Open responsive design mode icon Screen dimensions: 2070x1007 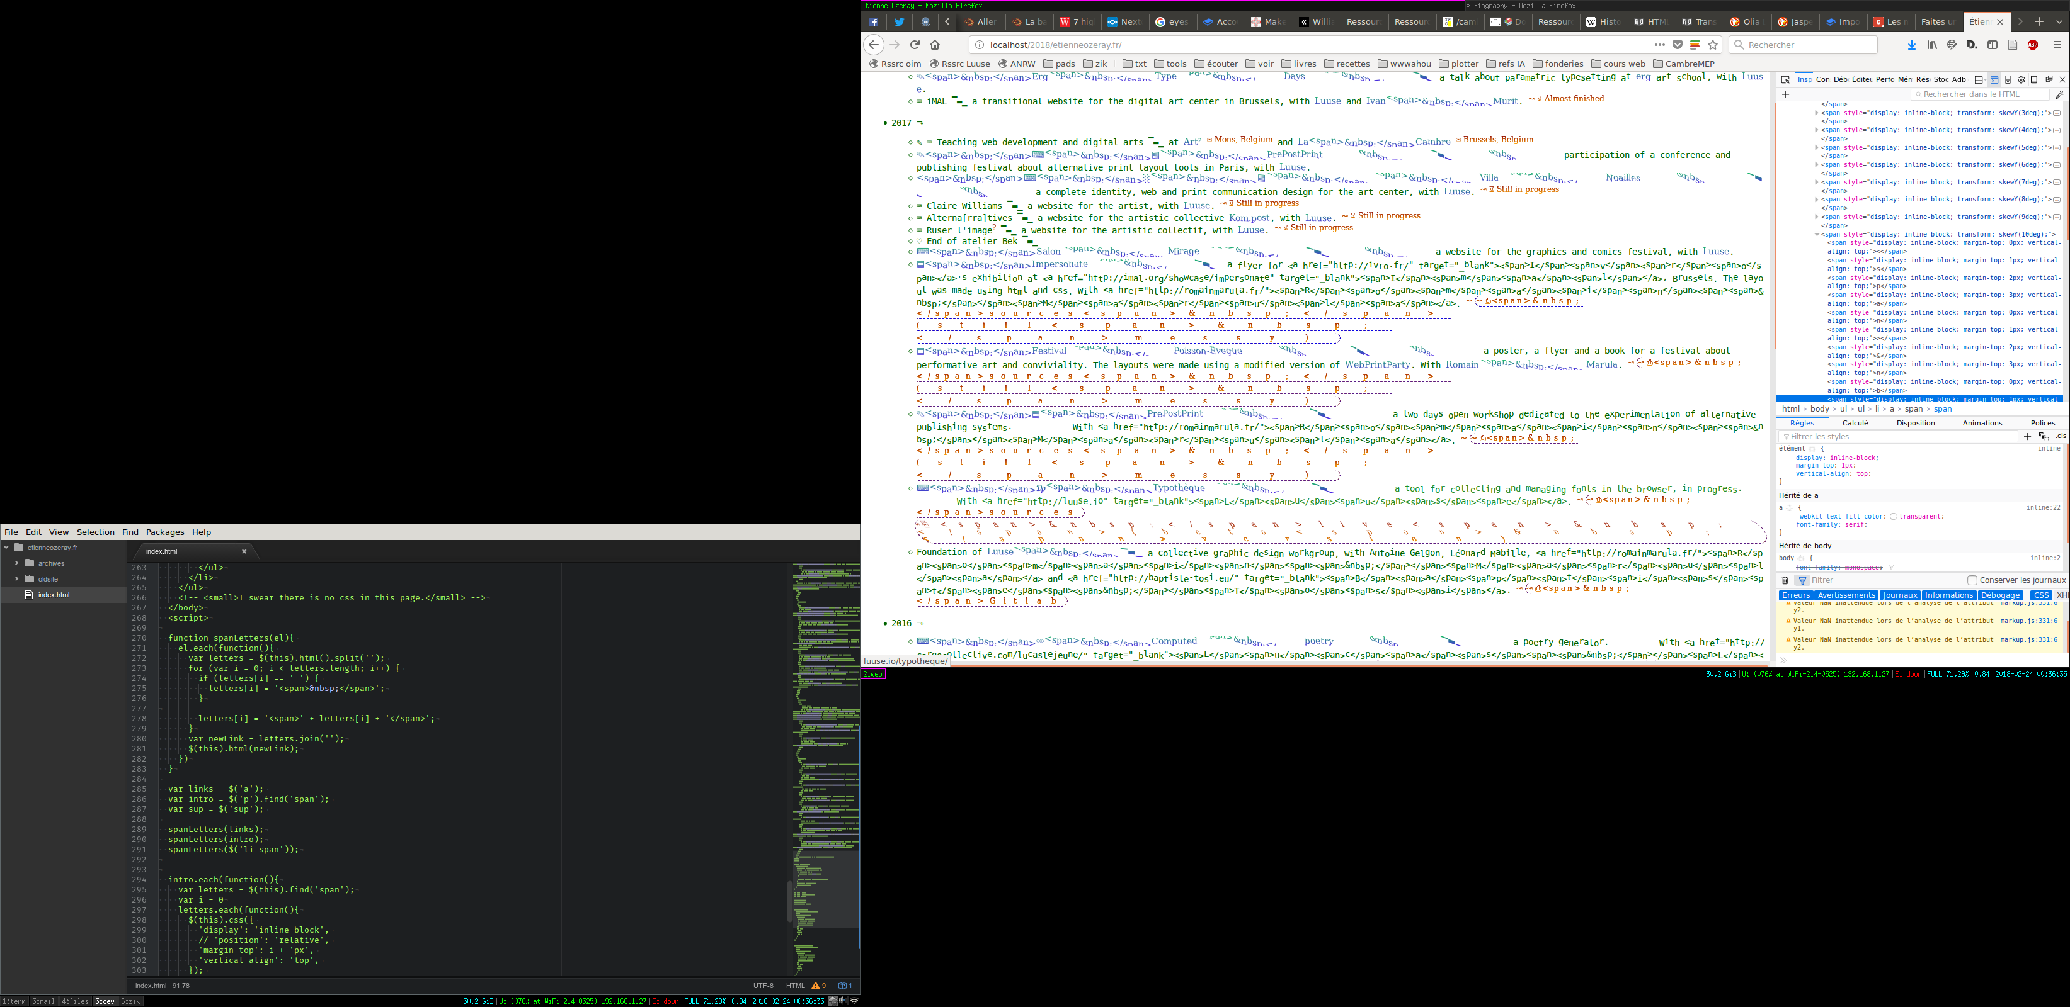[2008, 79]
